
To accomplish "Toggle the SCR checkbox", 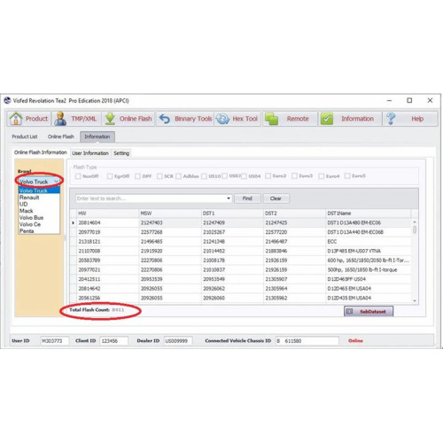I will coord(159,176).
